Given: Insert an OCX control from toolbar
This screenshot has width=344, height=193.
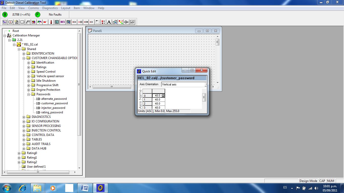Looking at the screenshot, I should pos(63,22).
